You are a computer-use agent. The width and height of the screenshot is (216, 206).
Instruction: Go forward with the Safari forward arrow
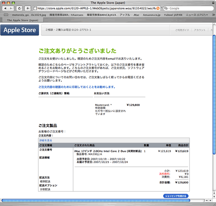pos(11,8)
